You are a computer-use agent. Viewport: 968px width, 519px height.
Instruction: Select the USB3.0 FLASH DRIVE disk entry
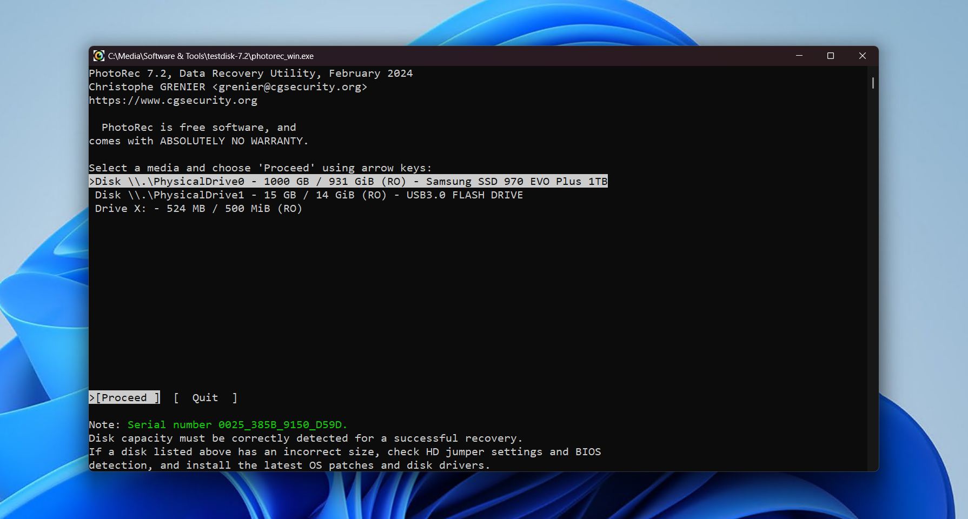tap(308, 195)
